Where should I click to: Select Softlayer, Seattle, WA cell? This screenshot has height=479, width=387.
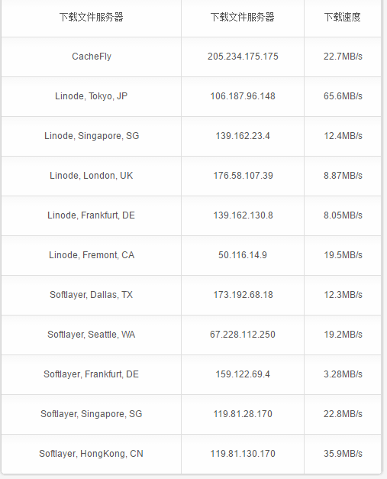point(92,335)
